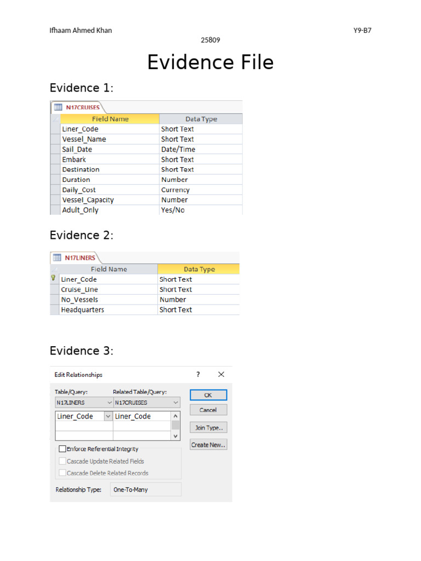Enable Enforce Referential Integrity checkbox

coord(62,449)
